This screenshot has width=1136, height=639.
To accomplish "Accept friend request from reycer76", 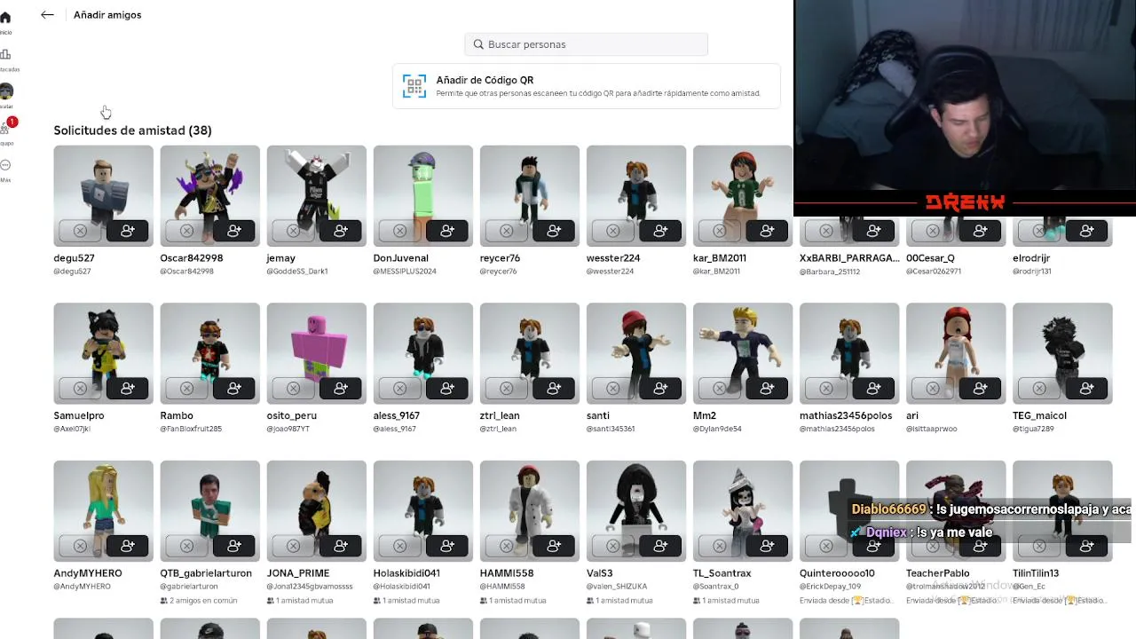I will pyautogui.click(x=554, y=231).
